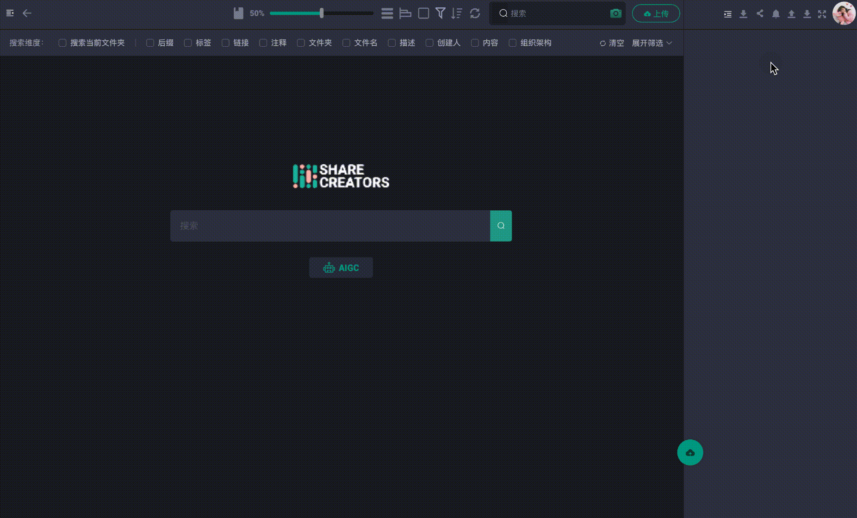Check the 内容 dimension
This screenshot has width=857, height=518.
coord(475,43)
